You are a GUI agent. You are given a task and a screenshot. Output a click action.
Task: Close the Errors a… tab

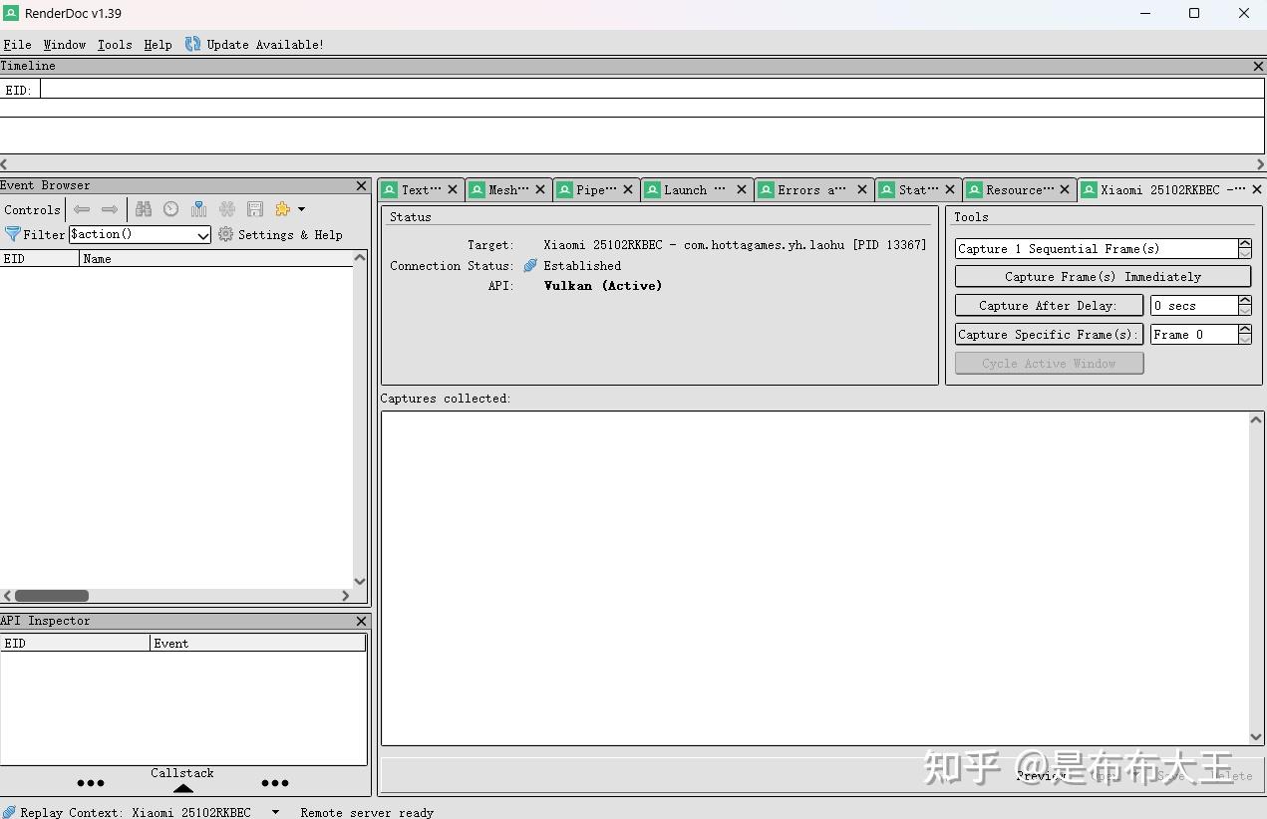click(862, 189)
